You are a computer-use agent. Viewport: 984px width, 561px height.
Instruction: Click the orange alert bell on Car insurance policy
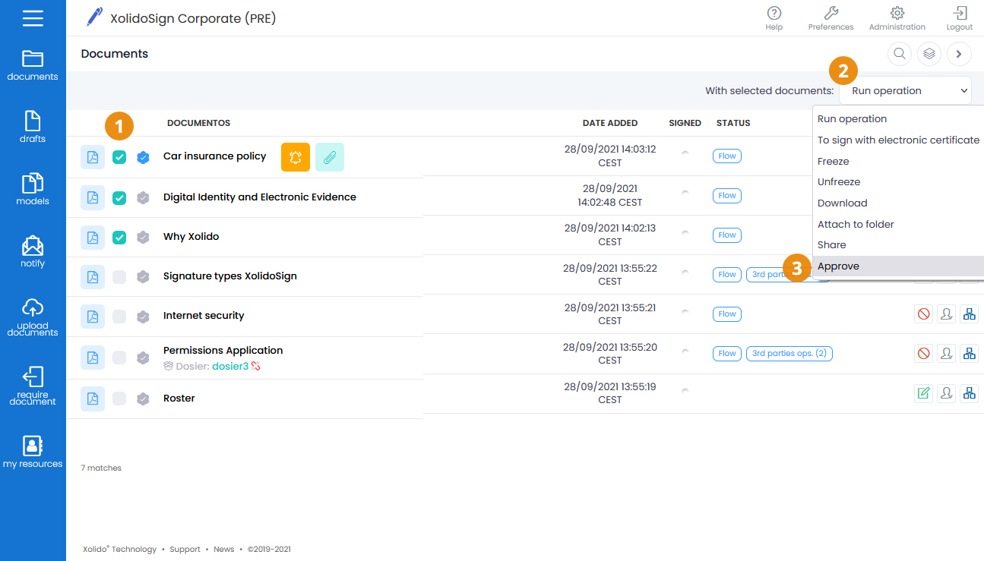tap(296, 157)
